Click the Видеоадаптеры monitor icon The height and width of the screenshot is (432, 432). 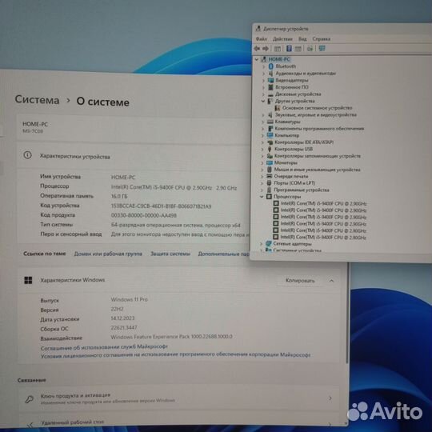click(271, 80)
